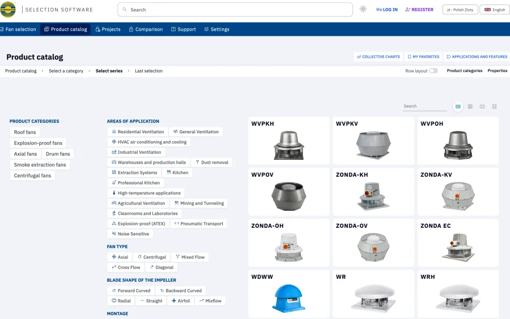Open the WRH series card
The width and height of the screenshot is (510, 319).
[x=458, y=294]
